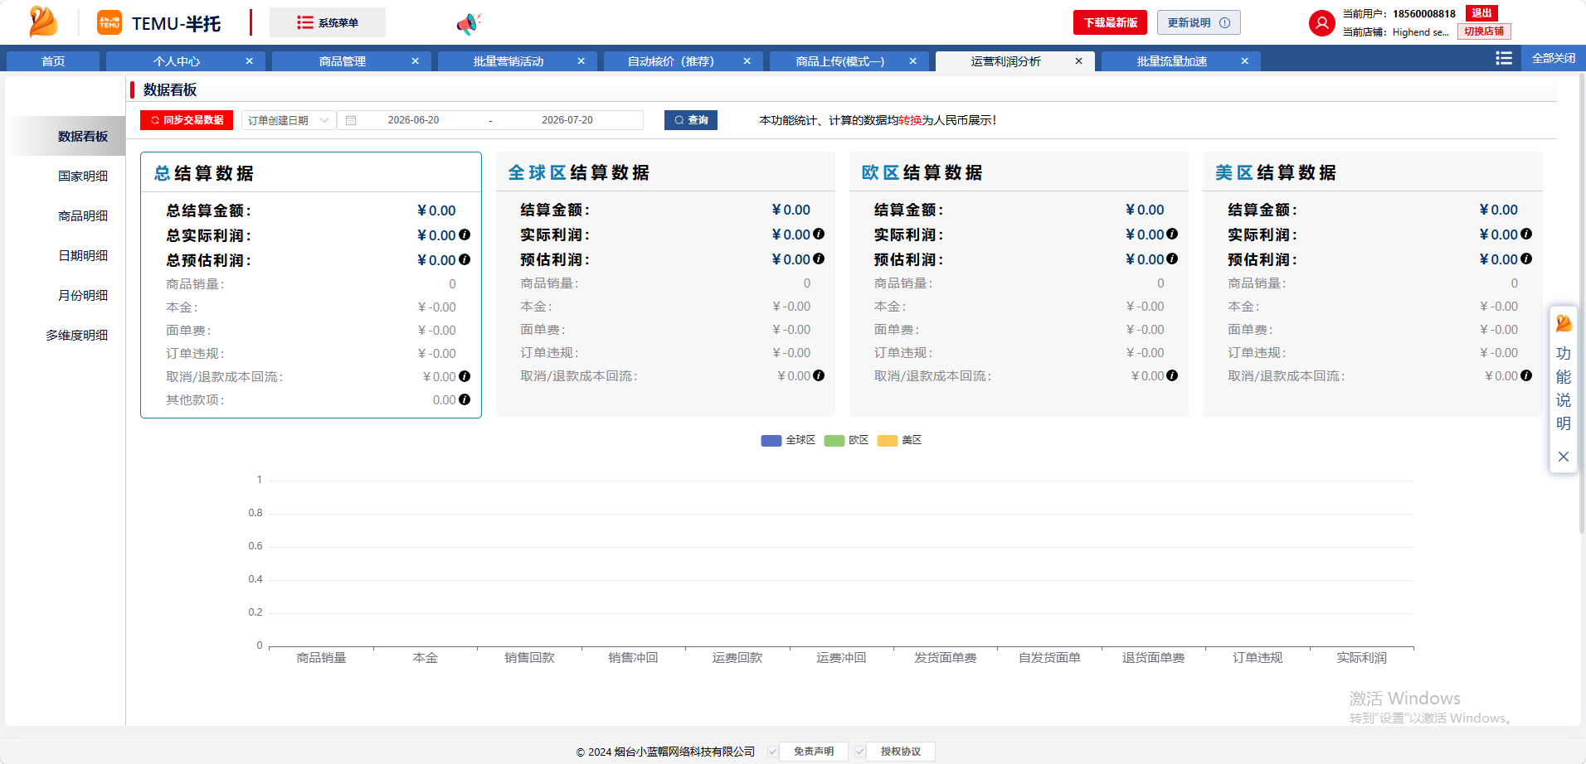Click the bird icon on 功能说明 panel
Viewport: 1586px width, 764px height.
(x=1564, y=323)
